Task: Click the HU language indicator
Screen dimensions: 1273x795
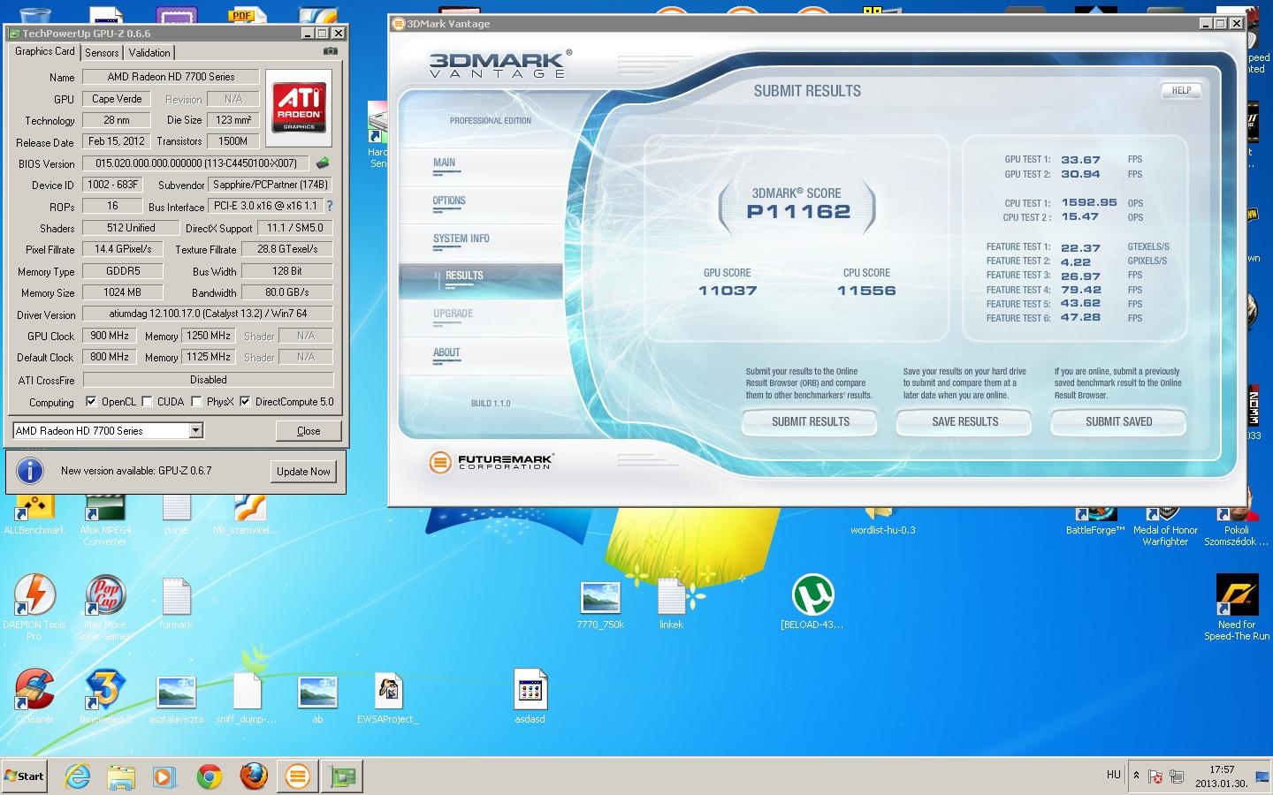Action: click(x=1113, y=775)
